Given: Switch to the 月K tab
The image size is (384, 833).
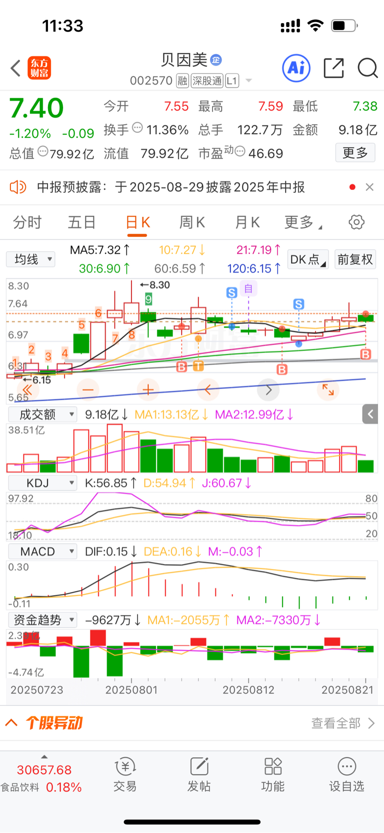Looking at the screenshot, I should tap(247, 222).
